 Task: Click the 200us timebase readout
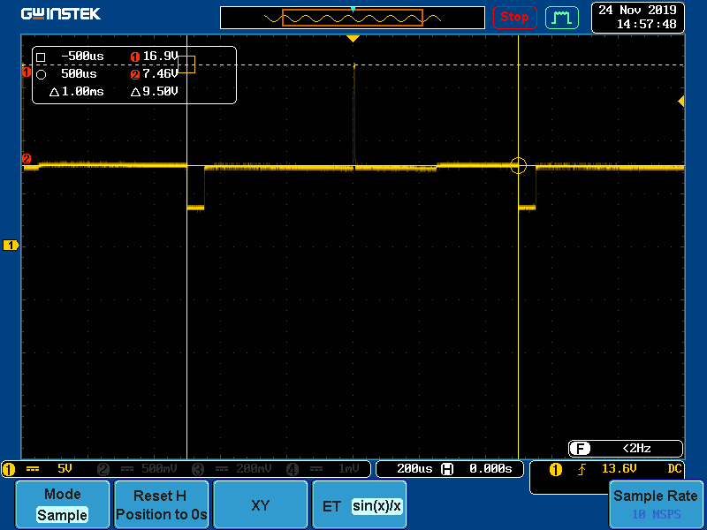pyautogui.click(x=414, y=469)
